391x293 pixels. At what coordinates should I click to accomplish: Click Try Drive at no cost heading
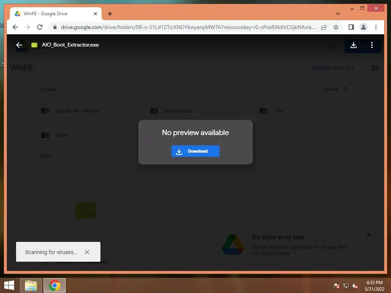pos(278,237)
